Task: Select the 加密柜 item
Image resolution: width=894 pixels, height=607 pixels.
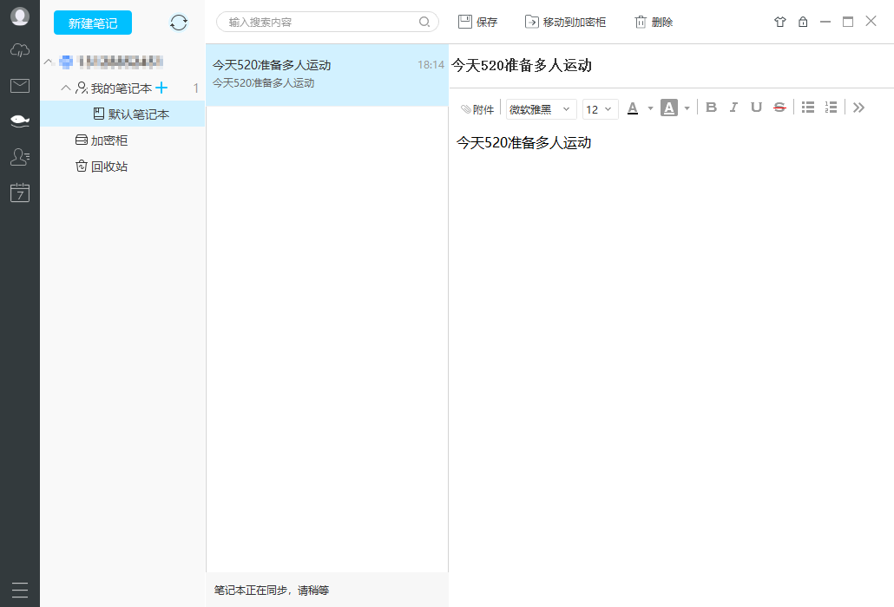Action: click(108, 140)
